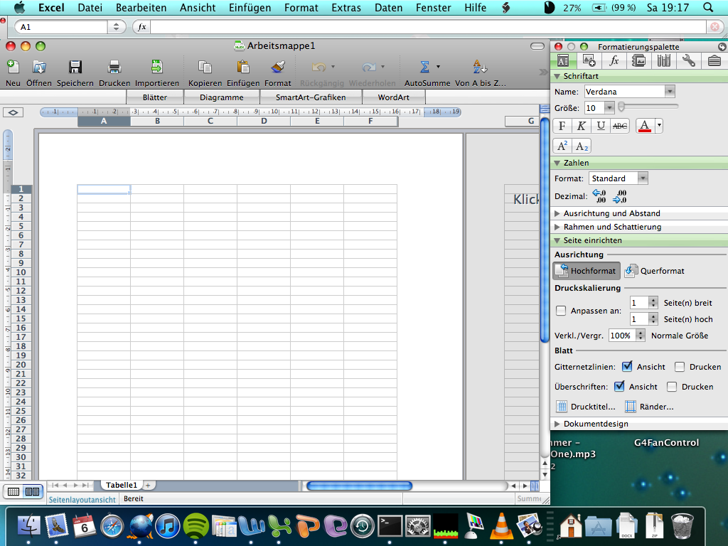Image resolution: width=728 pixels, height=546 pixels.
Task: Open the formula fx button in formula bar
Action: point(141,27)
